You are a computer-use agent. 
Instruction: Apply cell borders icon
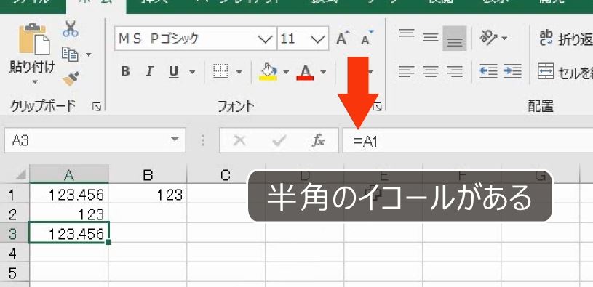220,71
